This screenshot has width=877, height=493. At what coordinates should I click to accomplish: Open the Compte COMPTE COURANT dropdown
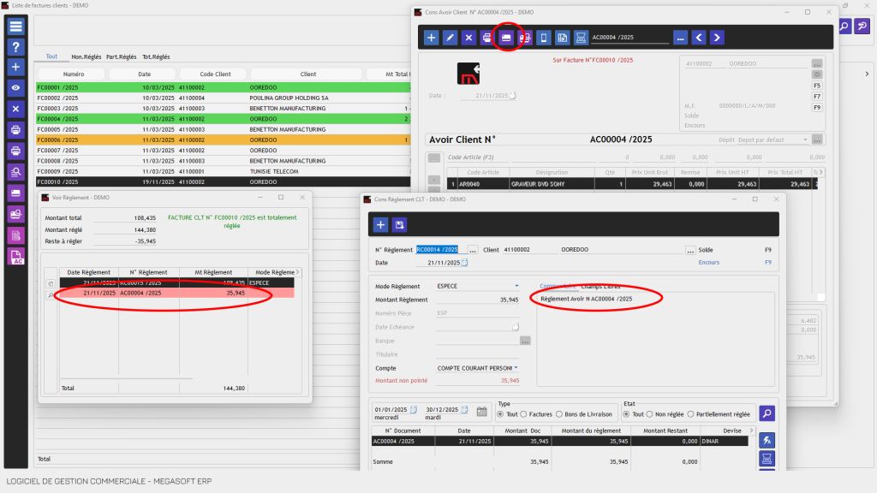click(x=516, y=368)
